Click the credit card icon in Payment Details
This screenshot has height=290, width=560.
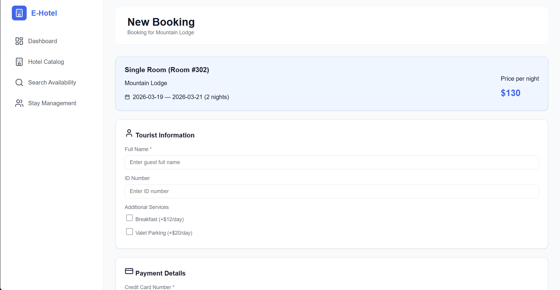[129, 271]
